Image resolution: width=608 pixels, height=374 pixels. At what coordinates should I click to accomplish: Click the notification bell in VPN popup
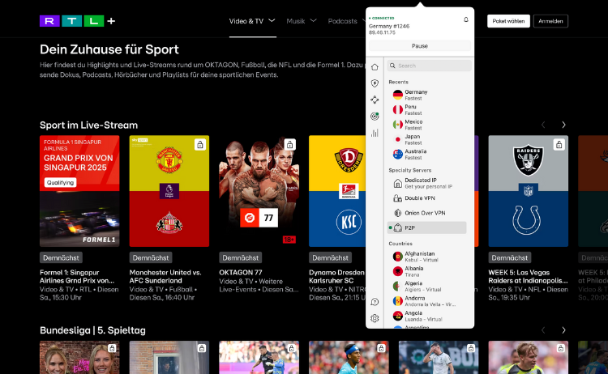pos(466,19)
